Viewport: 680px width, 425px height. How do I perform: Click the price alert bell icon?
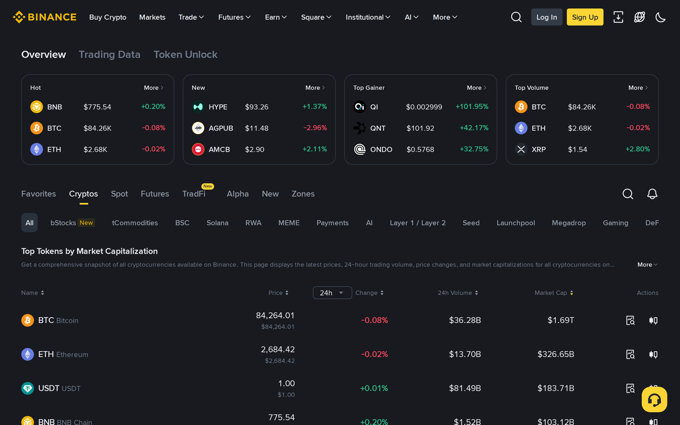[652, 194]
